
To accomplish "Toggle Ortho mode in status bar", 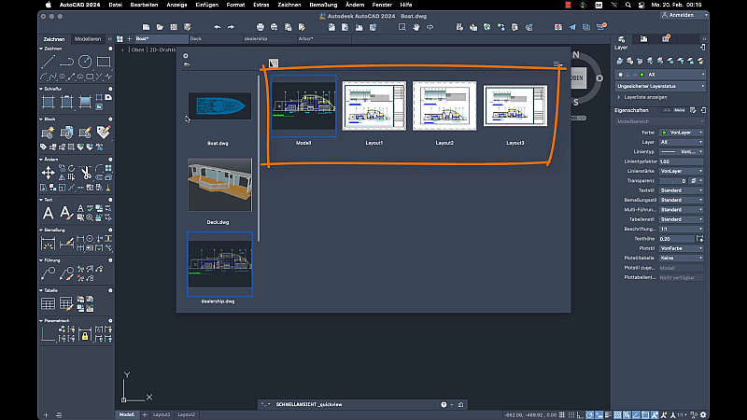I will (580, 414).
